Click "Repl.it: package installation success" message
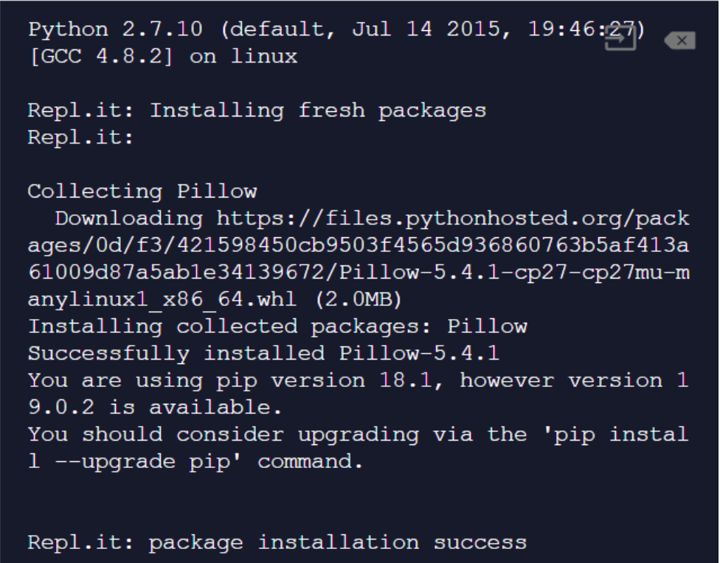Image resolution: width=720 pixels, height=563 pixels. click(277, 542)
